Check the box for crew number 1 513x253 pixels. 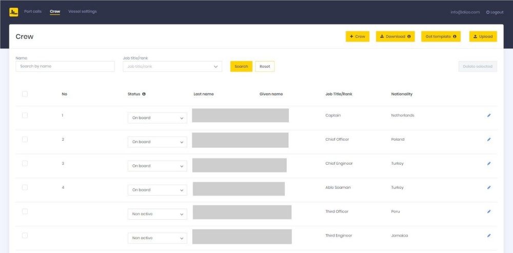coord(25,115)
